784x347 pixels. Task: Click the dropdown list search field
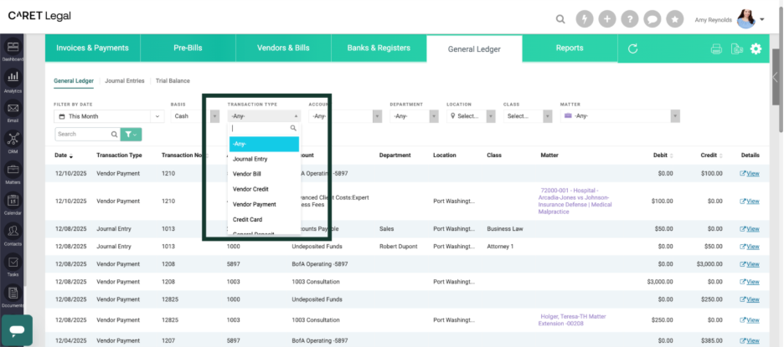pyautogui.click(x=264, y=129)
